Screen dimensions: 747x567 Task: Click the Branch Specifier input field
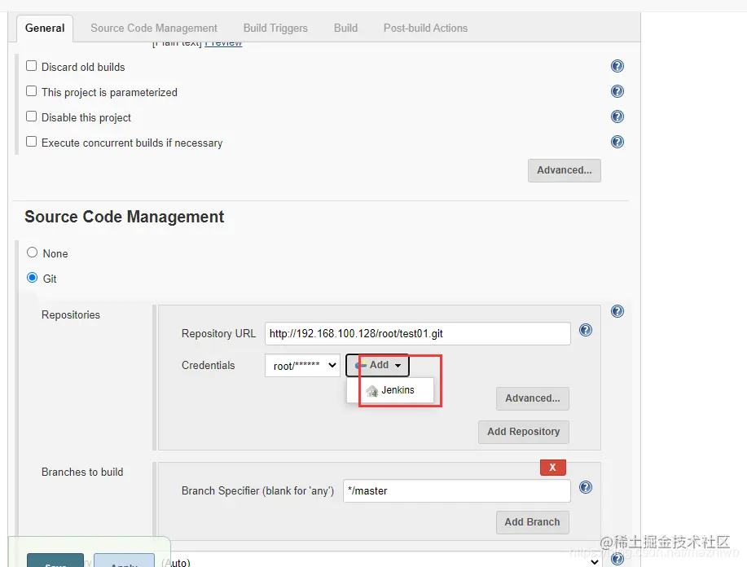pyautogui.click(x=456, y=490)
